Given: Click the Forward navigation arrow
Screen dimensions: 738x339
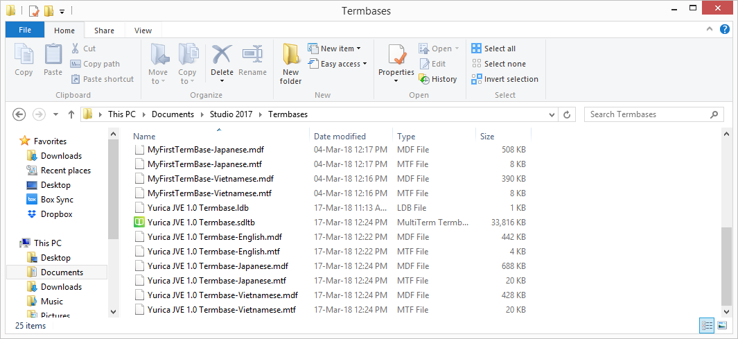Looking at the screenshot, I should pyautogui.click(x=39, y=114).
